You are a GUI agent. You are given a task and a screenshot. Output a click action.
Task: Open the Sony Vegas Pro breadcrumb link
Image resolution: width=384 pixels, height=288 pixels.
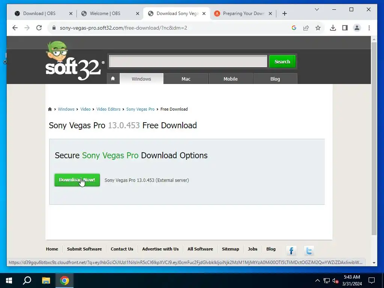point(140,109)
